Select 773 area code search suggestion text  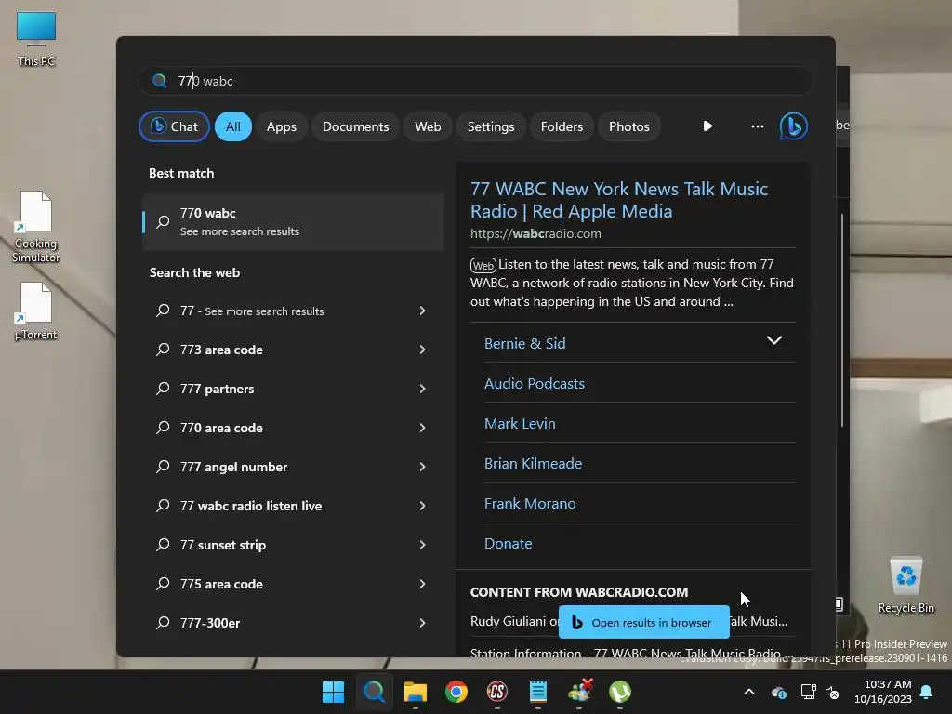pyautogui.click(x=221, y=350)
